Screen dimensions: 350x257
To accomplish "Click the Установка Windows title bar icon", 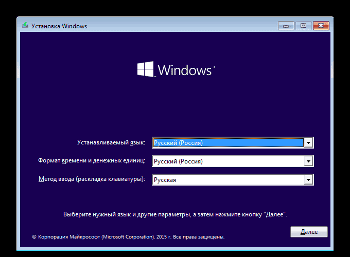I will [x=25, y=25].
